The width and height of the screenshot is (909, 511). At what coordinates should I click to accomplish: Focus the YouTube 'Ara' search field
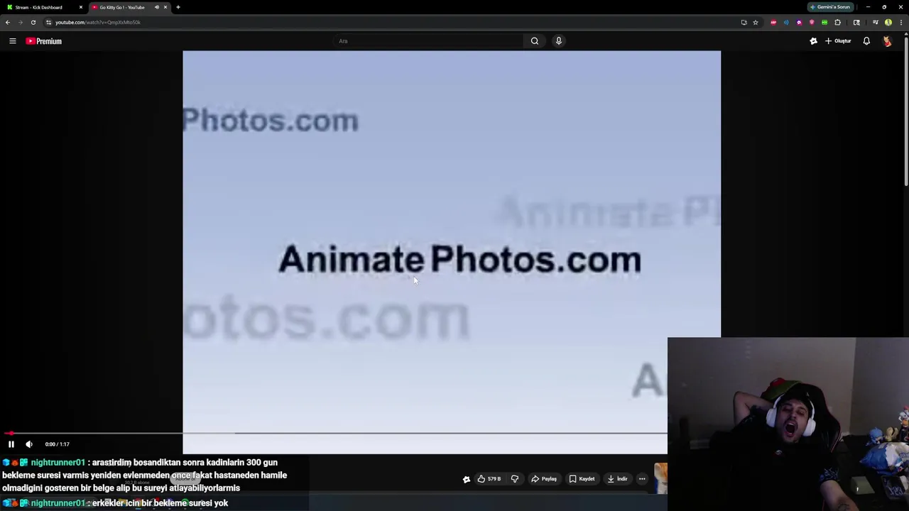430,41
